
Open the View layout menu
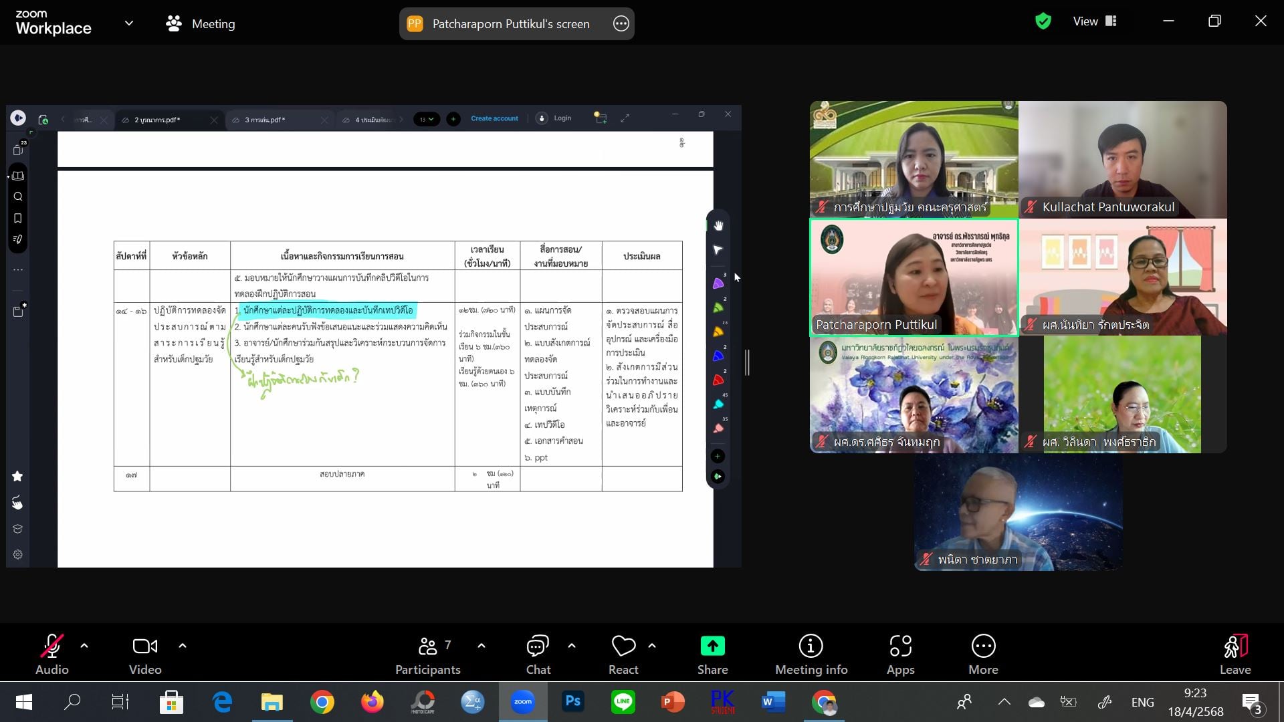coord(1095,21)
